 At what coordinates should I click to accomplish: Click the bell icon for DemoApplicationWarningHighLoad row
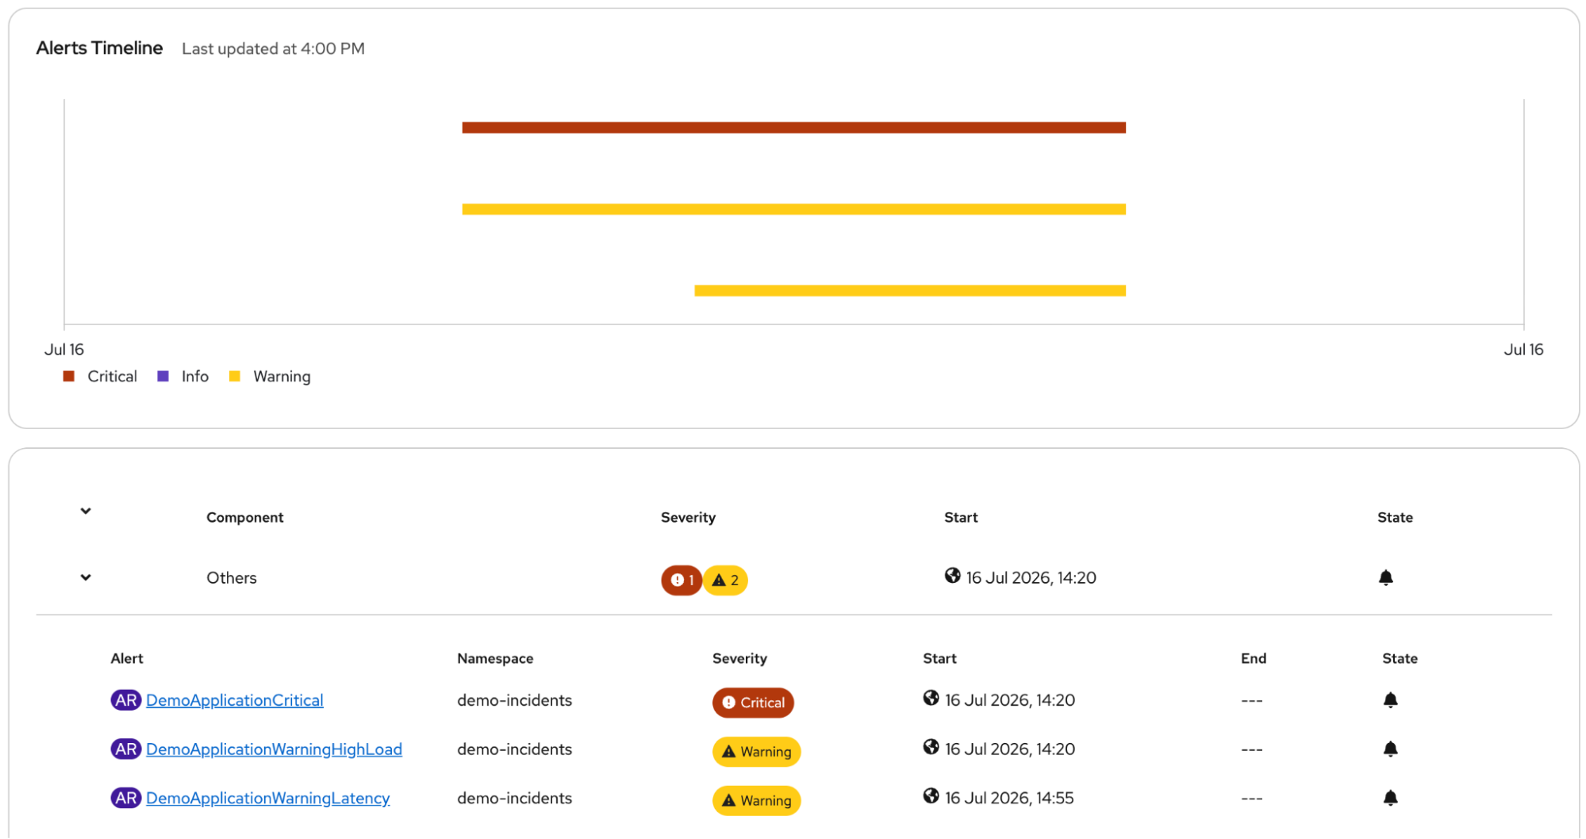1391,749
